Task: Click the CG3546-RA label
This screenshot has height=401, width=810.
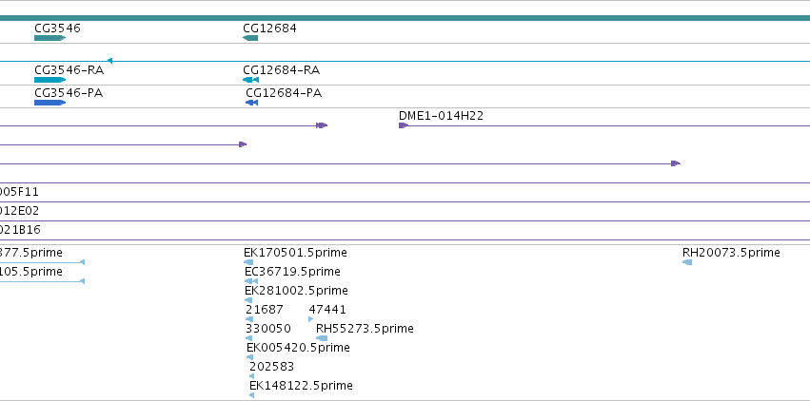Action: [69, 70]
